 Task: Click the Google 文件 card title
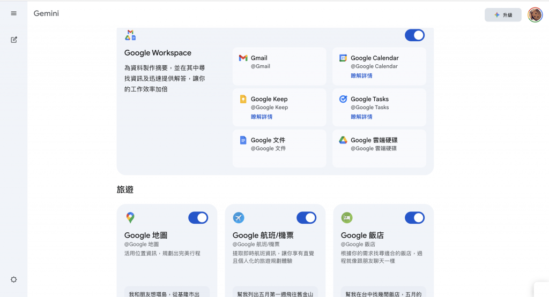(x=268, y=140)
